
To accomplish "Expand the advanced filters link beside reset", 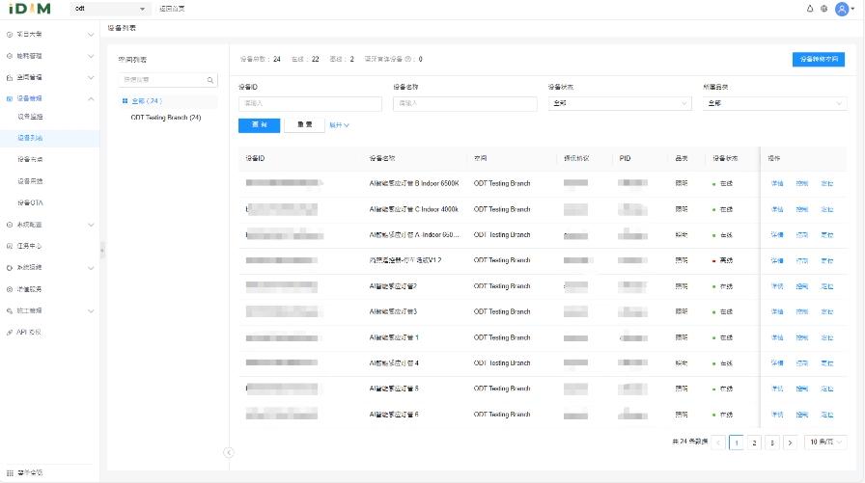I will (339, 124).
